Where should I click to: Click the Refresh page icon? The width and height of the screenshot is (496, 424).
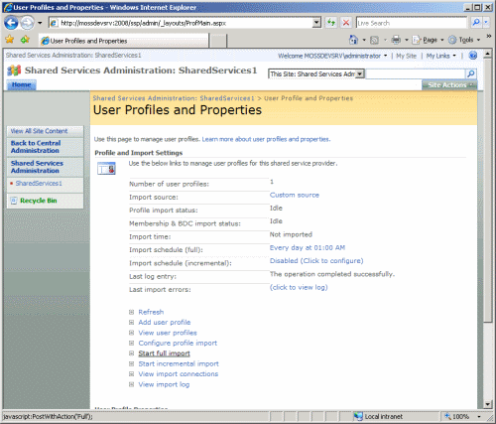click(x=330, y=23)
